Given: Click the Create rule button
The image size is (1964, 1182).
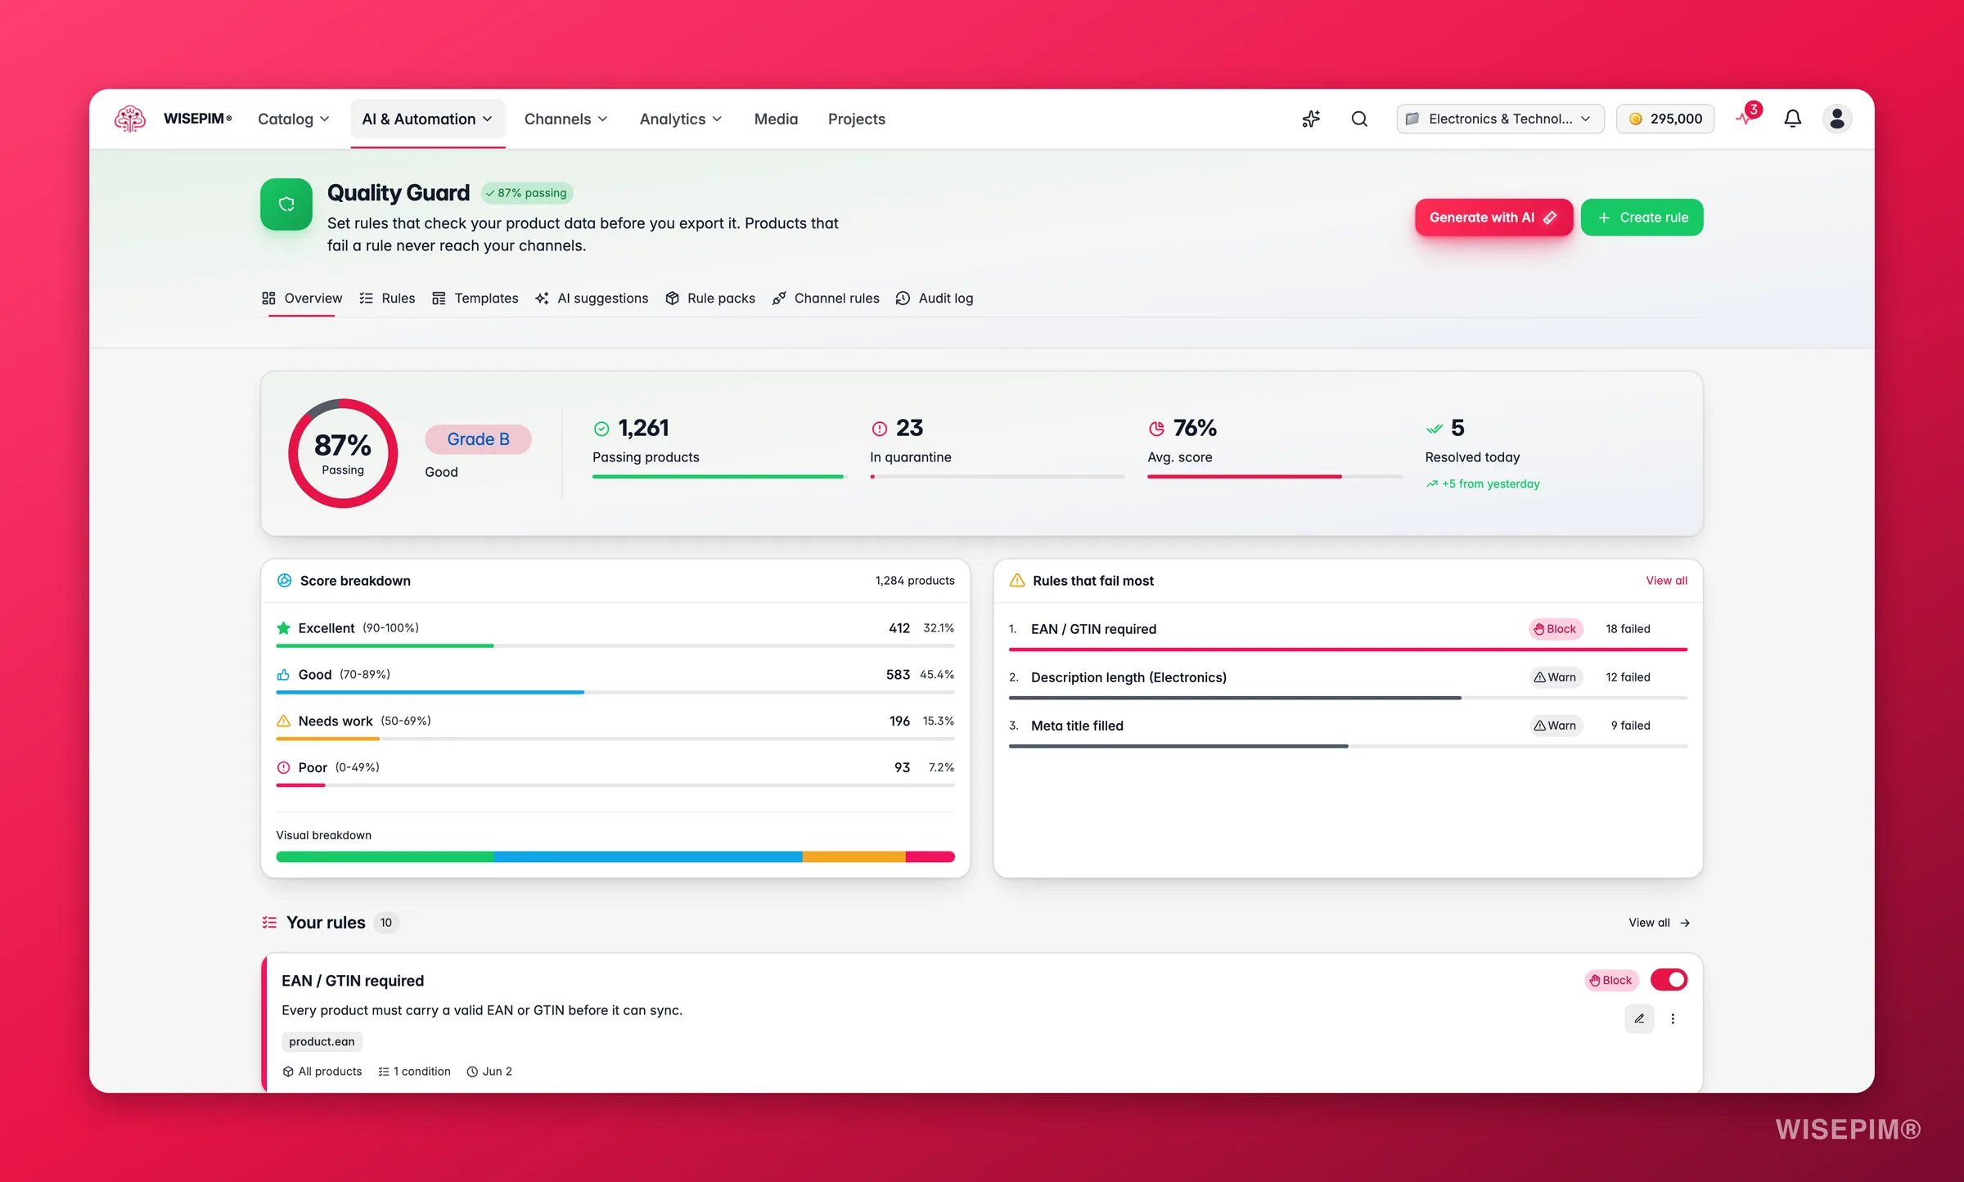Looking at the screenshot, I should click(1642, 217).
